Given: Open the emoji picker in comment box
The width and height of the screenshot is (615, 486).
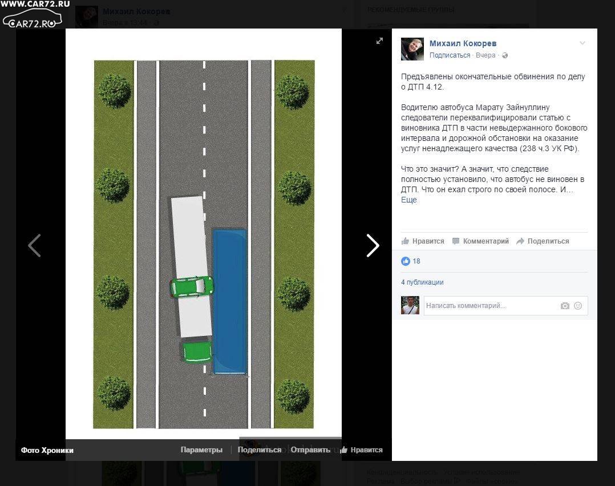Looking at the screenshot, I should (578, 306).
